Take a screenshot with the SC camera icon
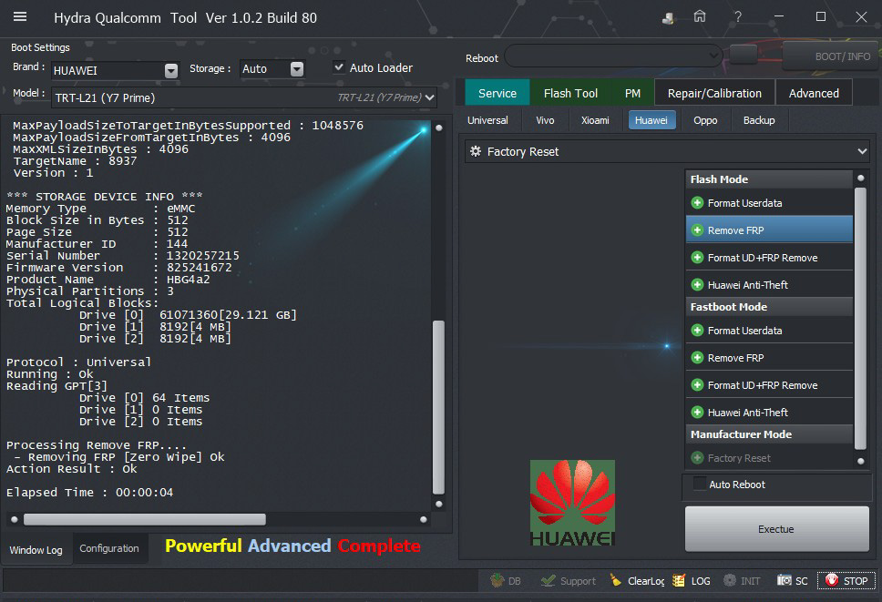The image size is (882, 602). coord(785,580)
